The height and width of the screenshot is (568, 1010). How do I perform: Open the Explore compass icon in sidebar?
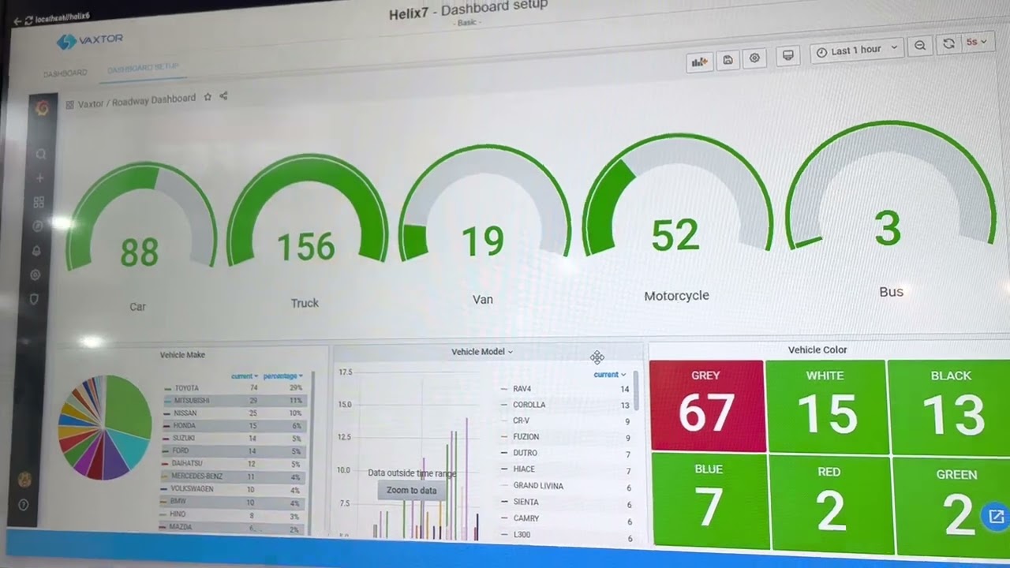point(37,226)
